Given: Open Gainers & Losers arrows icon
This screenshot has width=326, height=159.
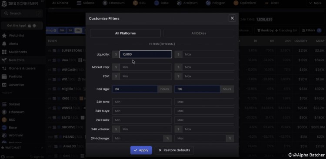Looking at the screenshot, I should 4,68.
